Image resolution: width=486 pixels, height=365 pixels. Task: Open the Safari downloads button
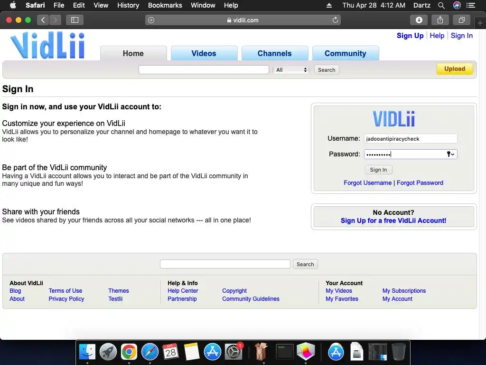[419, 20]
